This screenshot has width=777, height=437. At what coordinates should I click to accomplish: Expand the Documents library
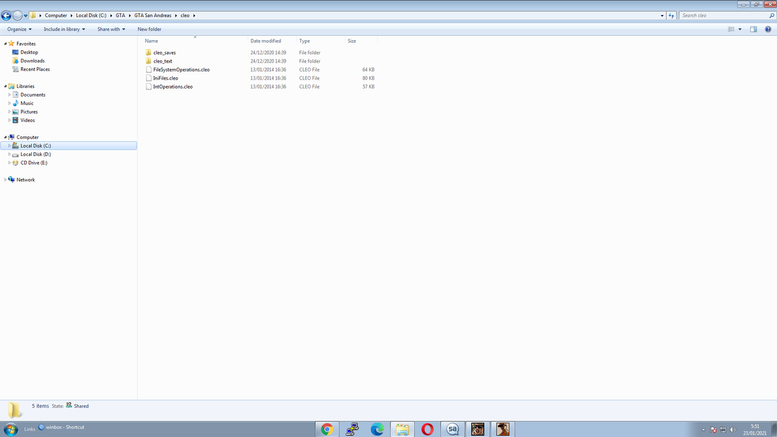point(9,95)
